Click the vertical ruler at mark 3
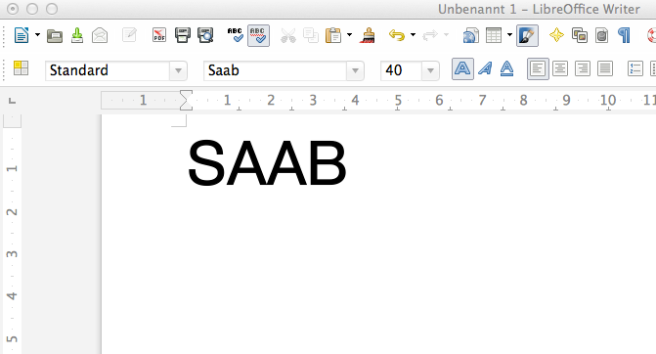Viewport: 656px width, 354px height. click(x=12, y=253)
